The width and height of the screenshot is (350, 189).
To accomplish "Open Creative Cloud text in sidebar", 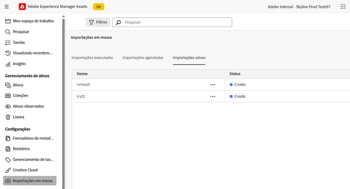I will pos(25,170).
